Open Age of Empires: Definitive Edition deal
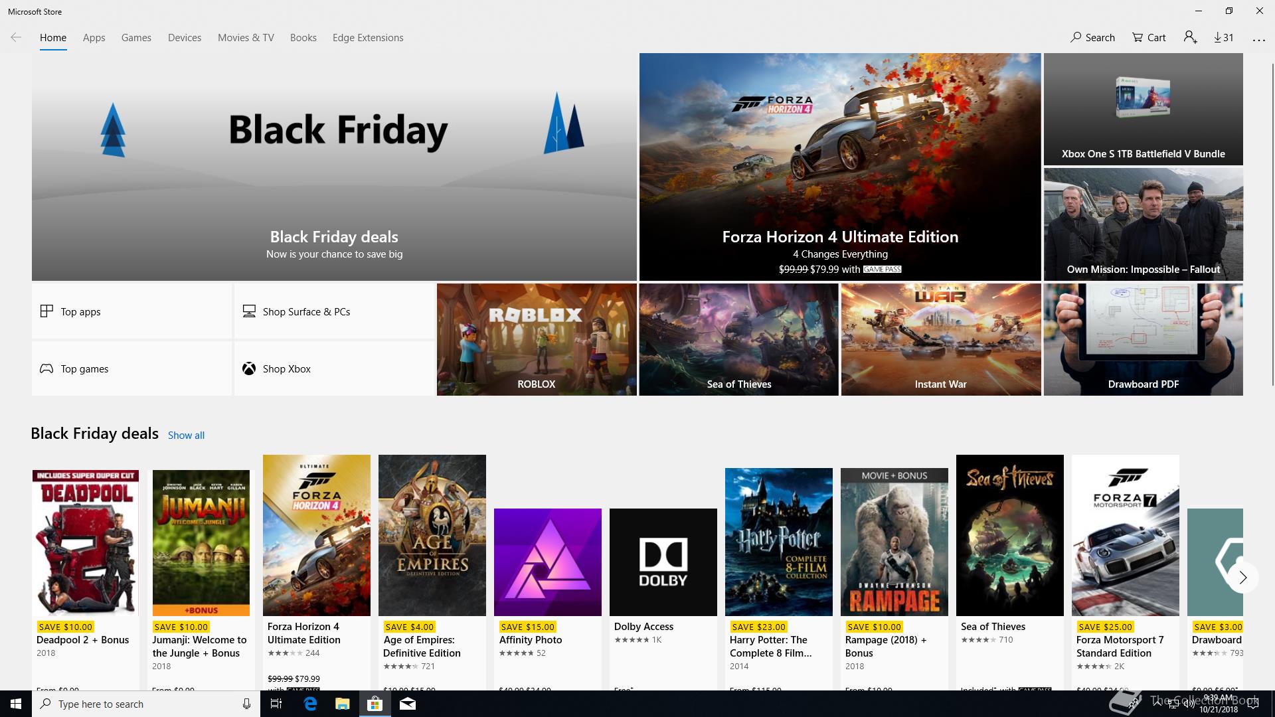 (432, 572)
